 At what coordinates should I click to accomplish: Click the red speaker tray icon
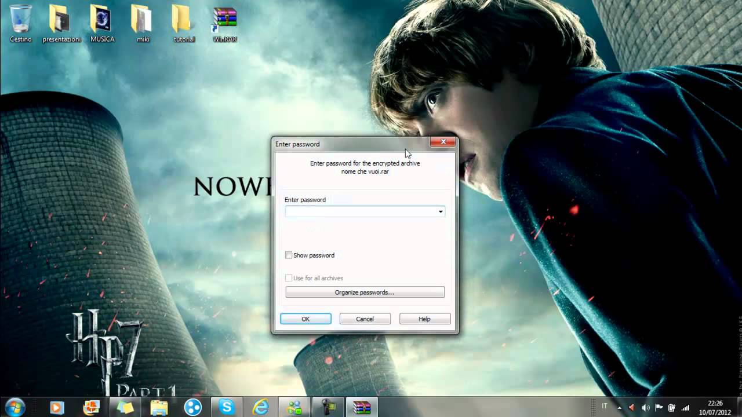632,407
